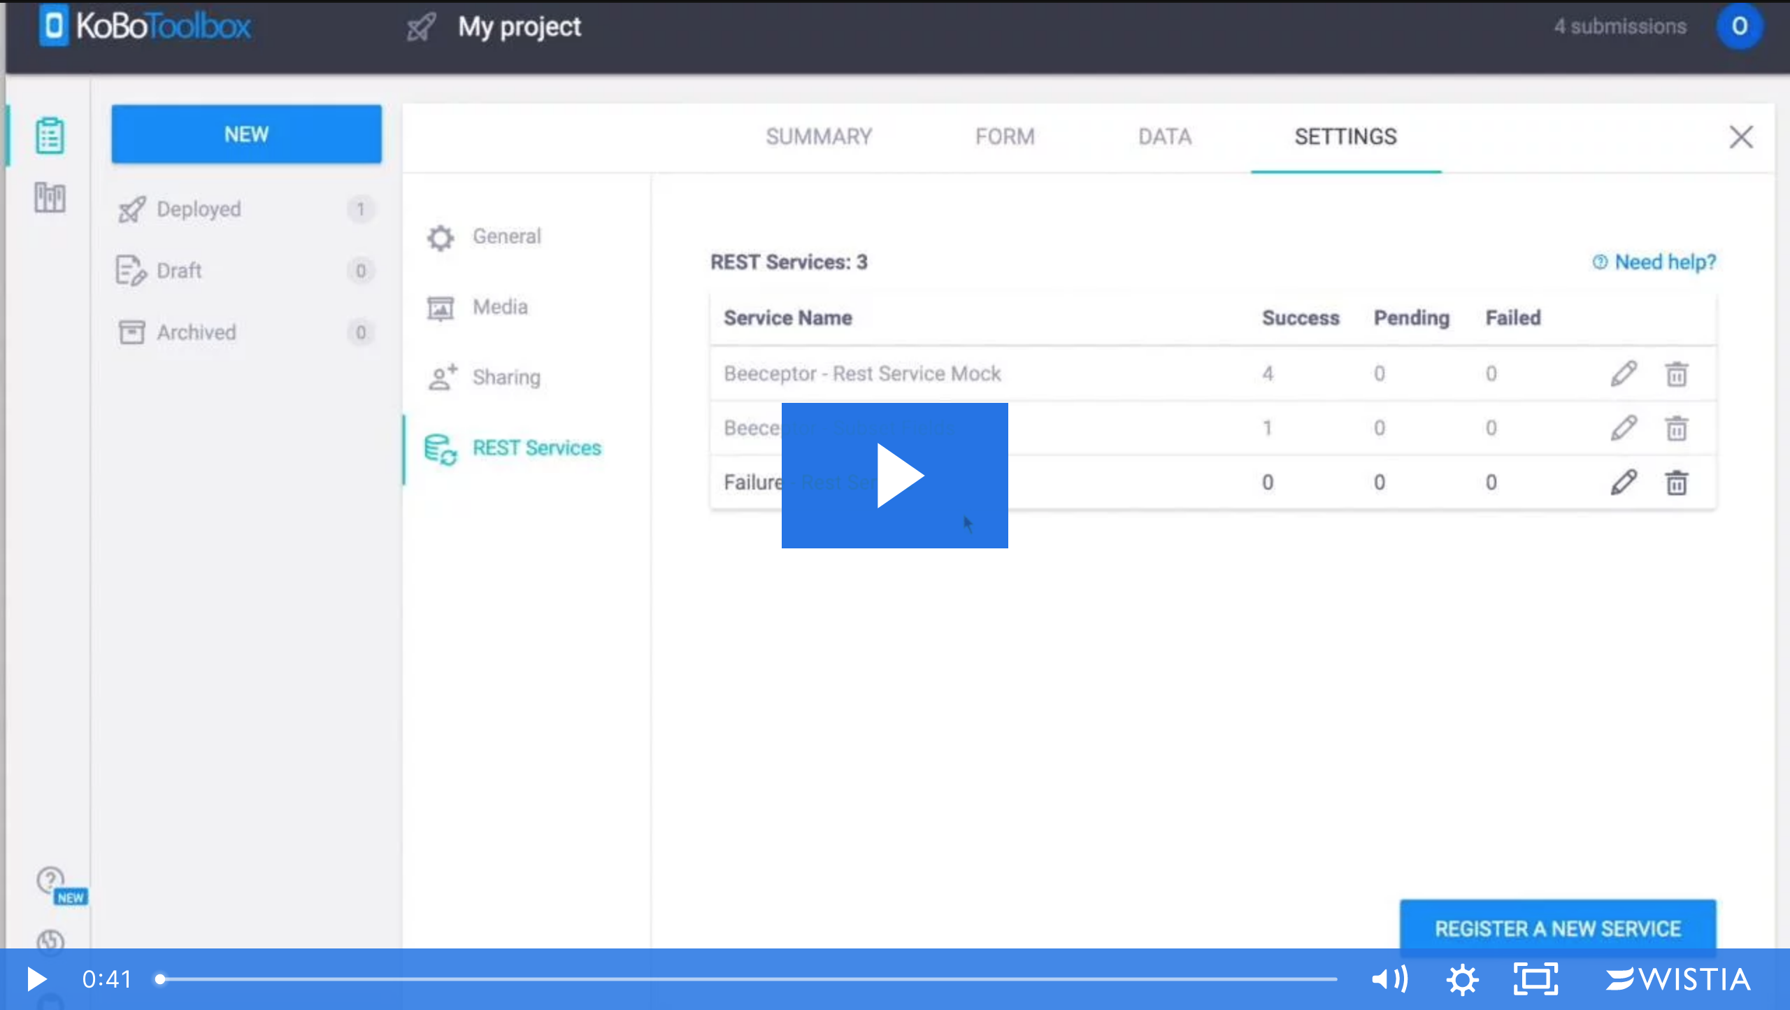Toggle the video volume speaker
This screenshot has width=1790, height=1010.
click(1389, 979)
